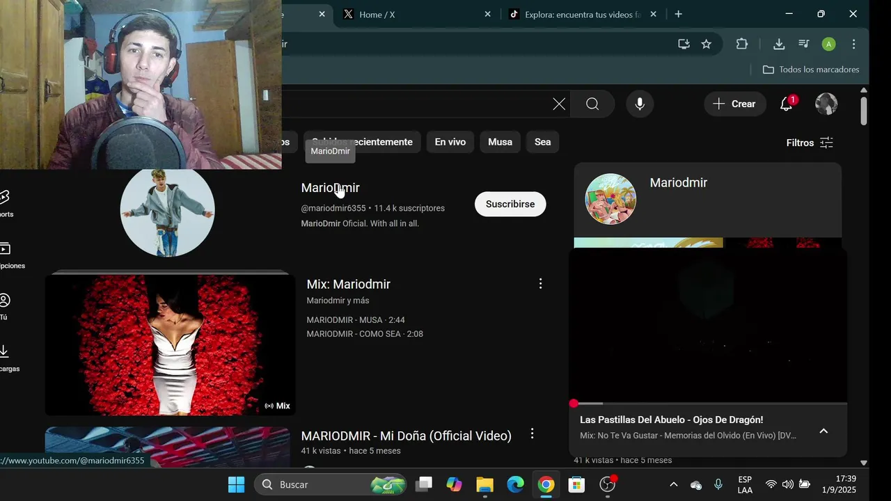891x501 pixels.
Task: Open the Mix: Mariodmir playlist title
Action: click(348, 284)
